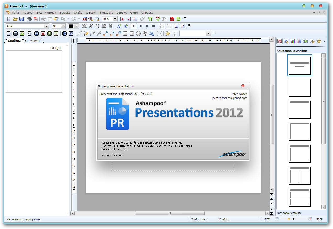Switch to the Структура tab
This screenshot has height=229, width=333.
pyautogui.click(x=32, y=41)
